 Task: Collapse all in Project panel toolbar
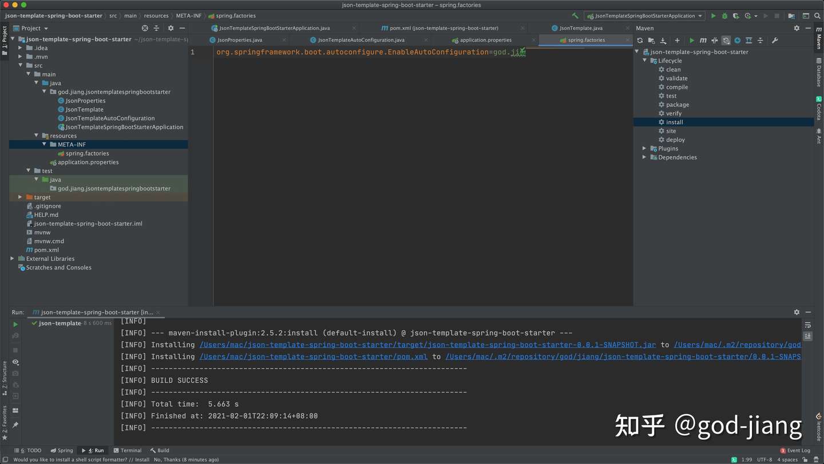[x=156, y=28]
